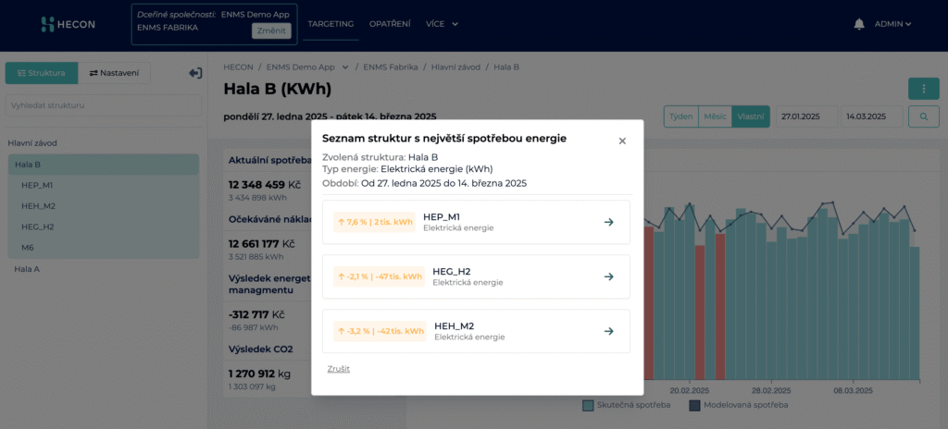948x429 pixels.
Task: Click the magnifier search icon button
Action: coord(924,116)
